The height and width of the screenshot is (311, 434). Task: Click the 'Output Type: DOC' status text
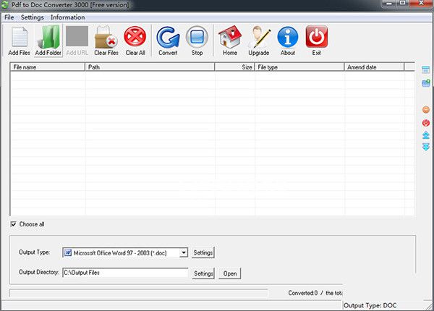coord(370,305)
